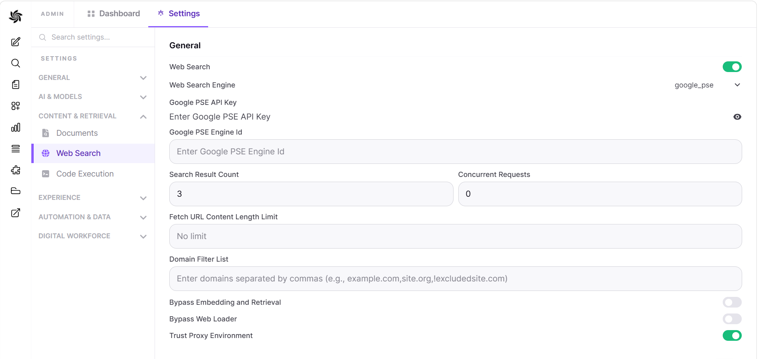
Task: Click the Search Result Count field
Action: 311,194
